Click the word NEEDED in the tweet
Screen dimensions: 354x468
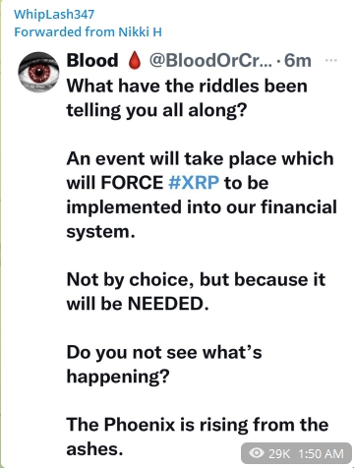pyautogui.click(x=168, y=304)
